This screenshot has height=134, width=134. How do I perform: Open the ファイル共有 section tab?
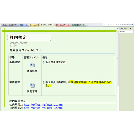(x=34, y=25)
